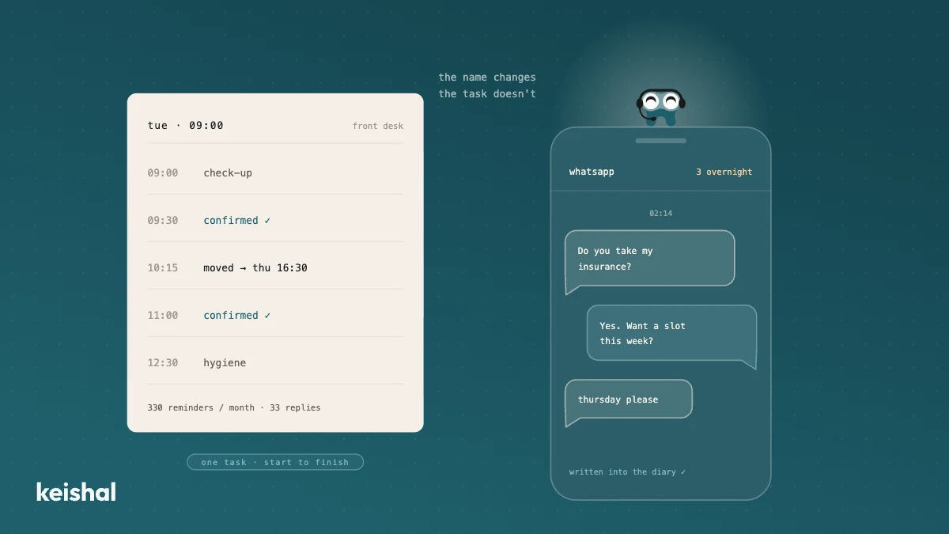The width and height of the screenshot is (949, 534).
Task: Select "confirmed ✓" in the 09:30 row
Action: click(237, 220)
